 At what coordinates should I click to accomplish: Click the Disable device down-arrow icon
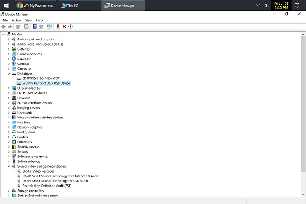(x=71, y=27)
